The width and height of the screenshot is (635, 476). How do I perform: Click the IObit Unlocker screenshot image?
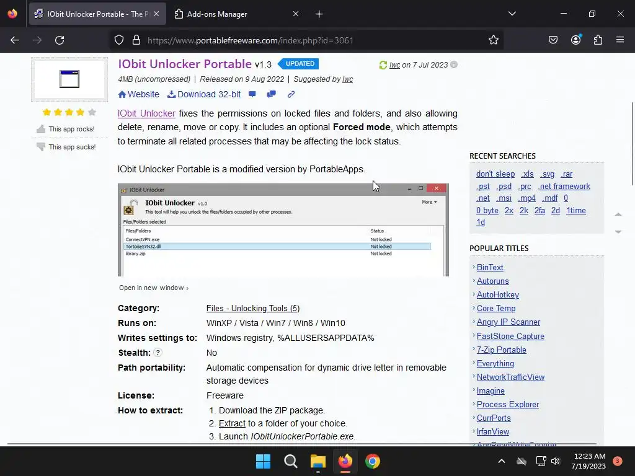283,230
